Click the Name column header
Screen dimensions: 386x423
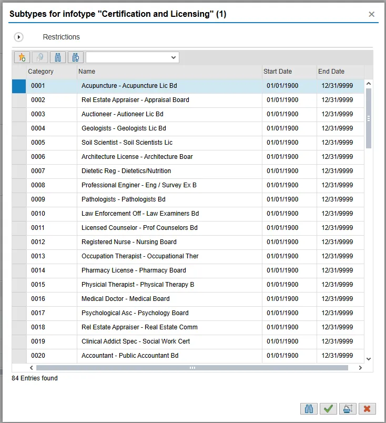169,72
